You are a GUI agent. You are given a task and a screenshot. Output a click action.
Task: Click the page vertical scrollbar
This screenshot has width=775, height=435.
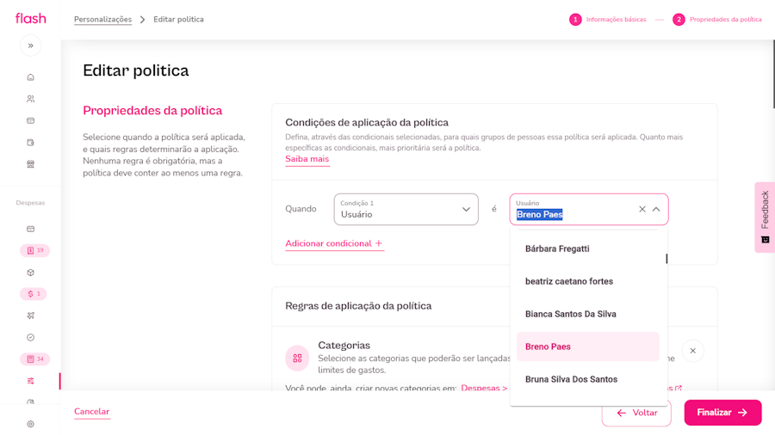click(x=773, y=74)
